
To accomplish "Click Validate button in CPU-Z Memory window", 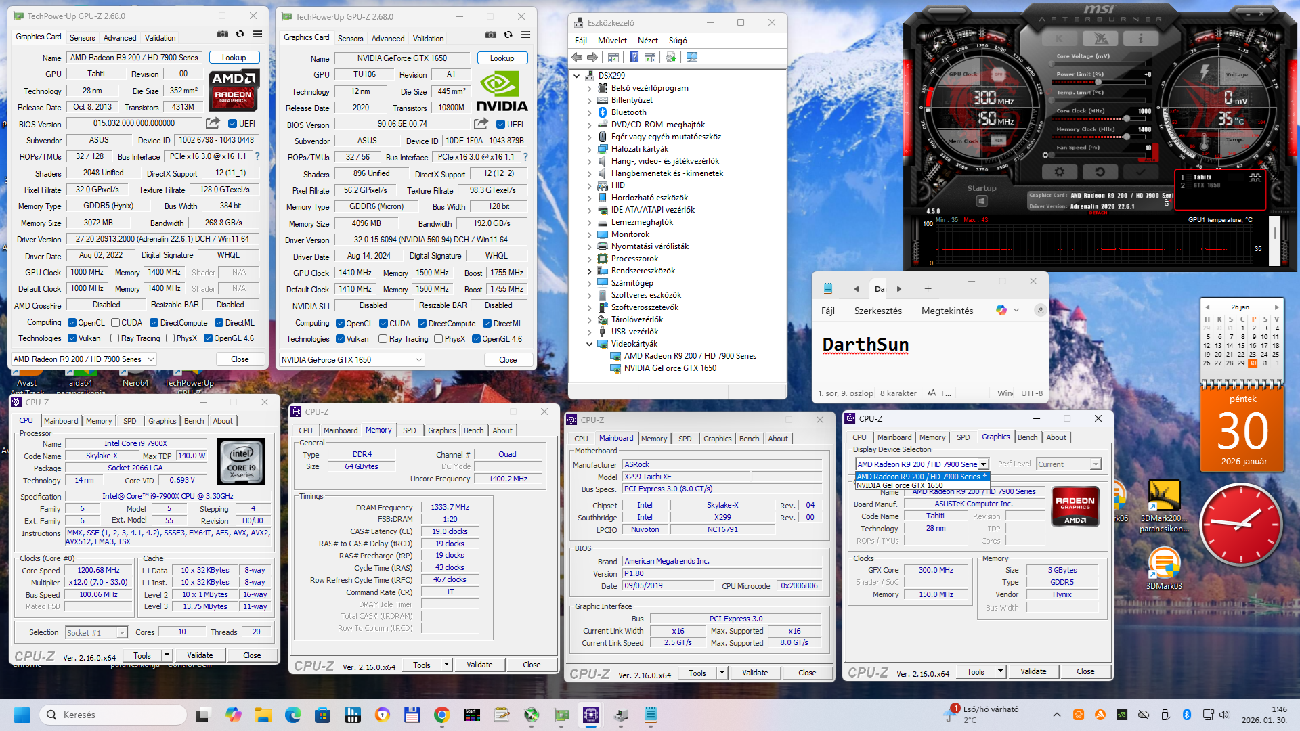I will 479,665.
